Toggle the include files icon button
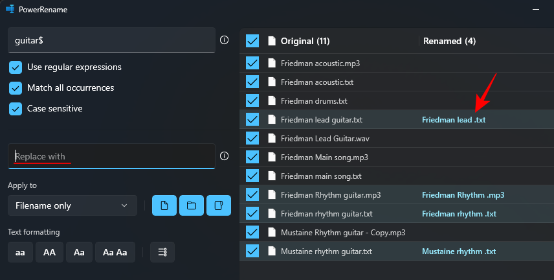Viewport: 554px width, 280px height. 164,205
